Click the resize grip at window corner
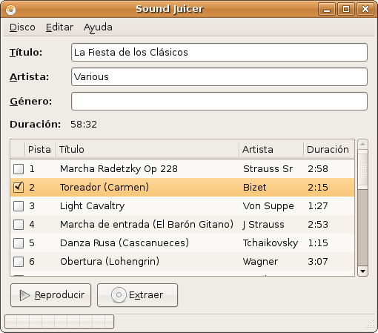The height and width of the screenshot is (333, 378). [x=370, y=324]
